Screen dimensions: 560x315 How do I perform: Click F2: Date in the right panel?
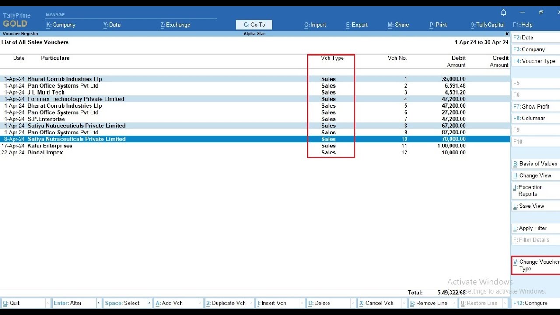click(x=535, y=38)
